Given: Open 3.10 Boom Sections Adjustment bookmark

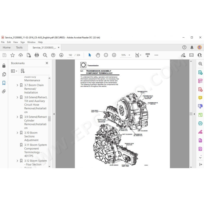Looking at the screenshot, I should point(31,136).
